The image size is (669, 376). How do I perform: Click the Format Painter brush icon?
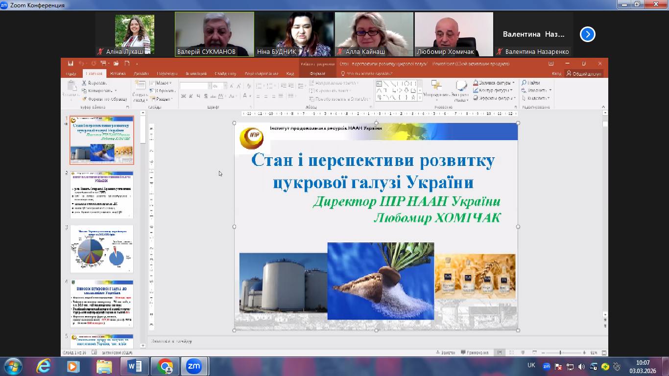pos(85,98)
